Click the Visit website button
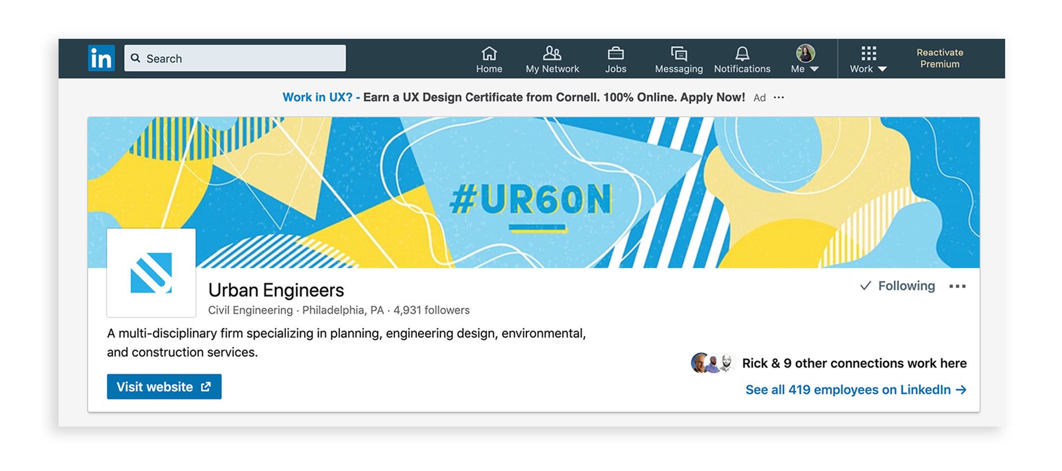Viewport: 1062px width, 471px height. 164,387
